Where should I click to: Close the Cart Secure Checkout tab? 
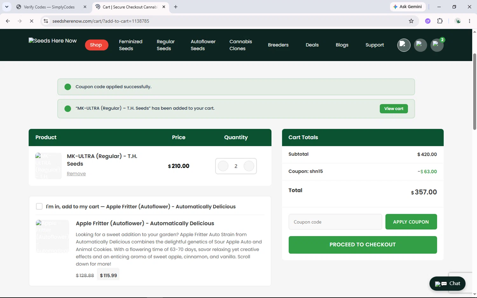click(164, 7)
